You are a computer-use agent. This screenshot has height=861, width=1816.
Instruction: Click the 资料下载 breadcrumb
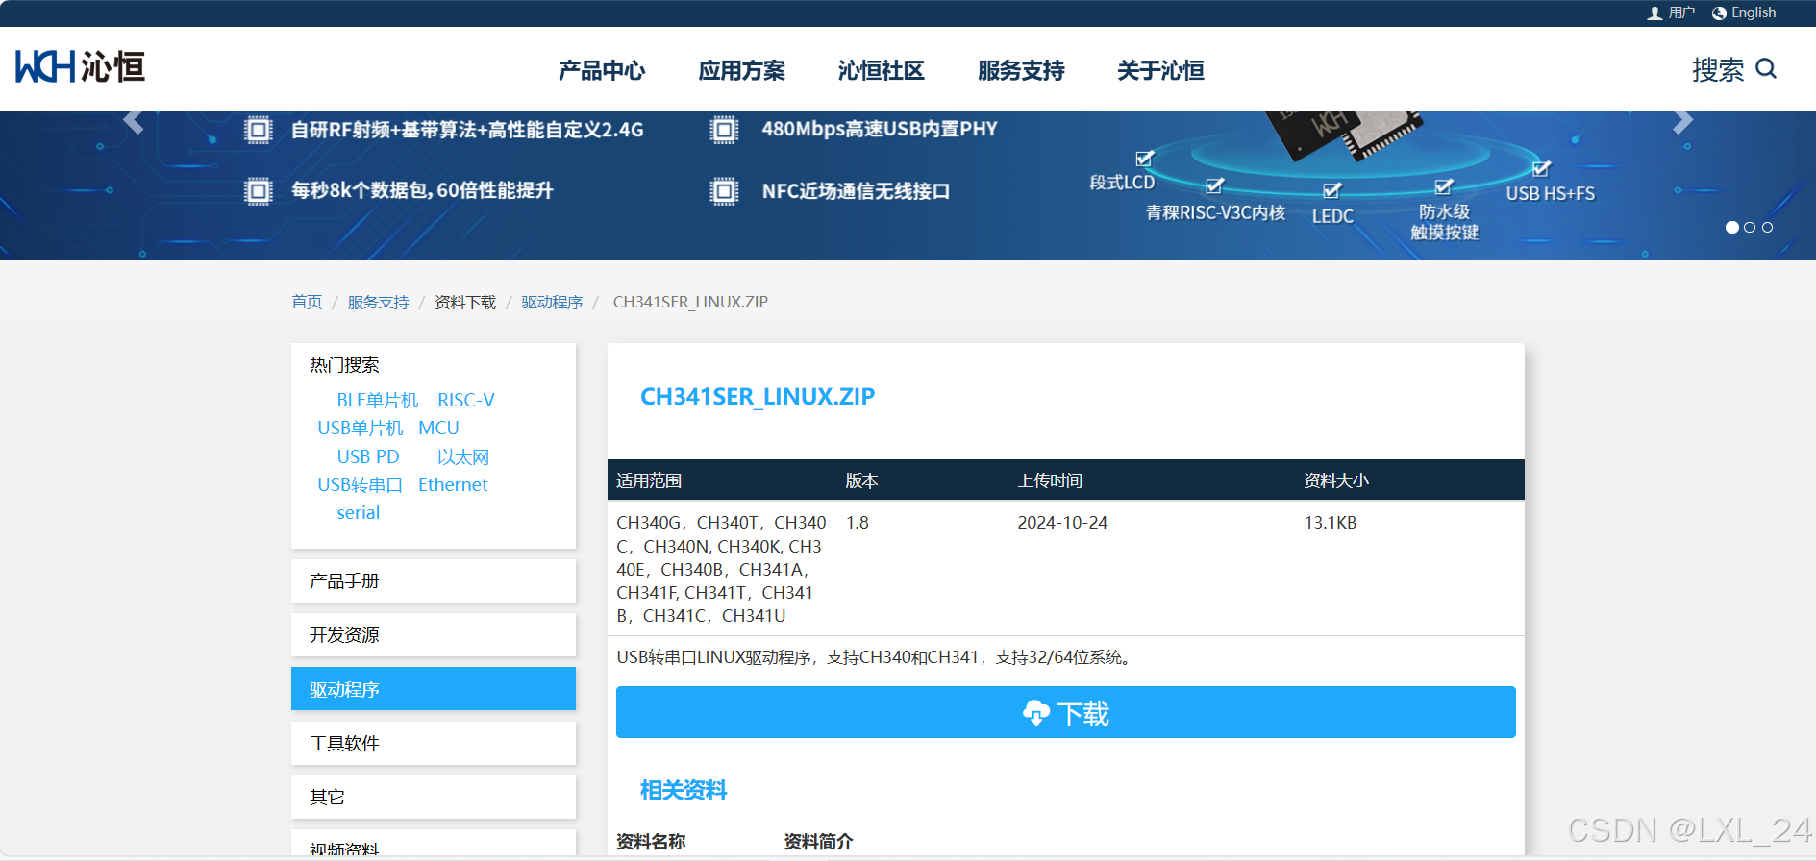(x=465, y=302)
